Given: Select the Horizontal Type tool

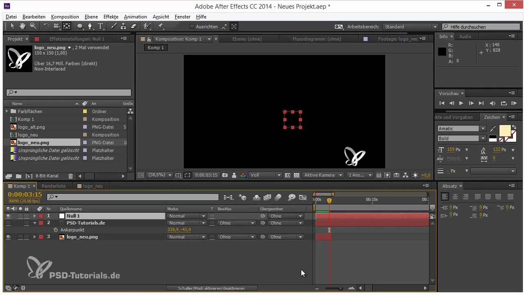Looking at the screenshot, I should coord(101,26).
